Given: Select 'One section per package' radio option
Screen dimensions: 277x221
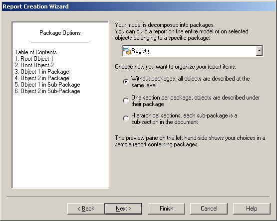Looking at the screenshot, I should point(126,101).
